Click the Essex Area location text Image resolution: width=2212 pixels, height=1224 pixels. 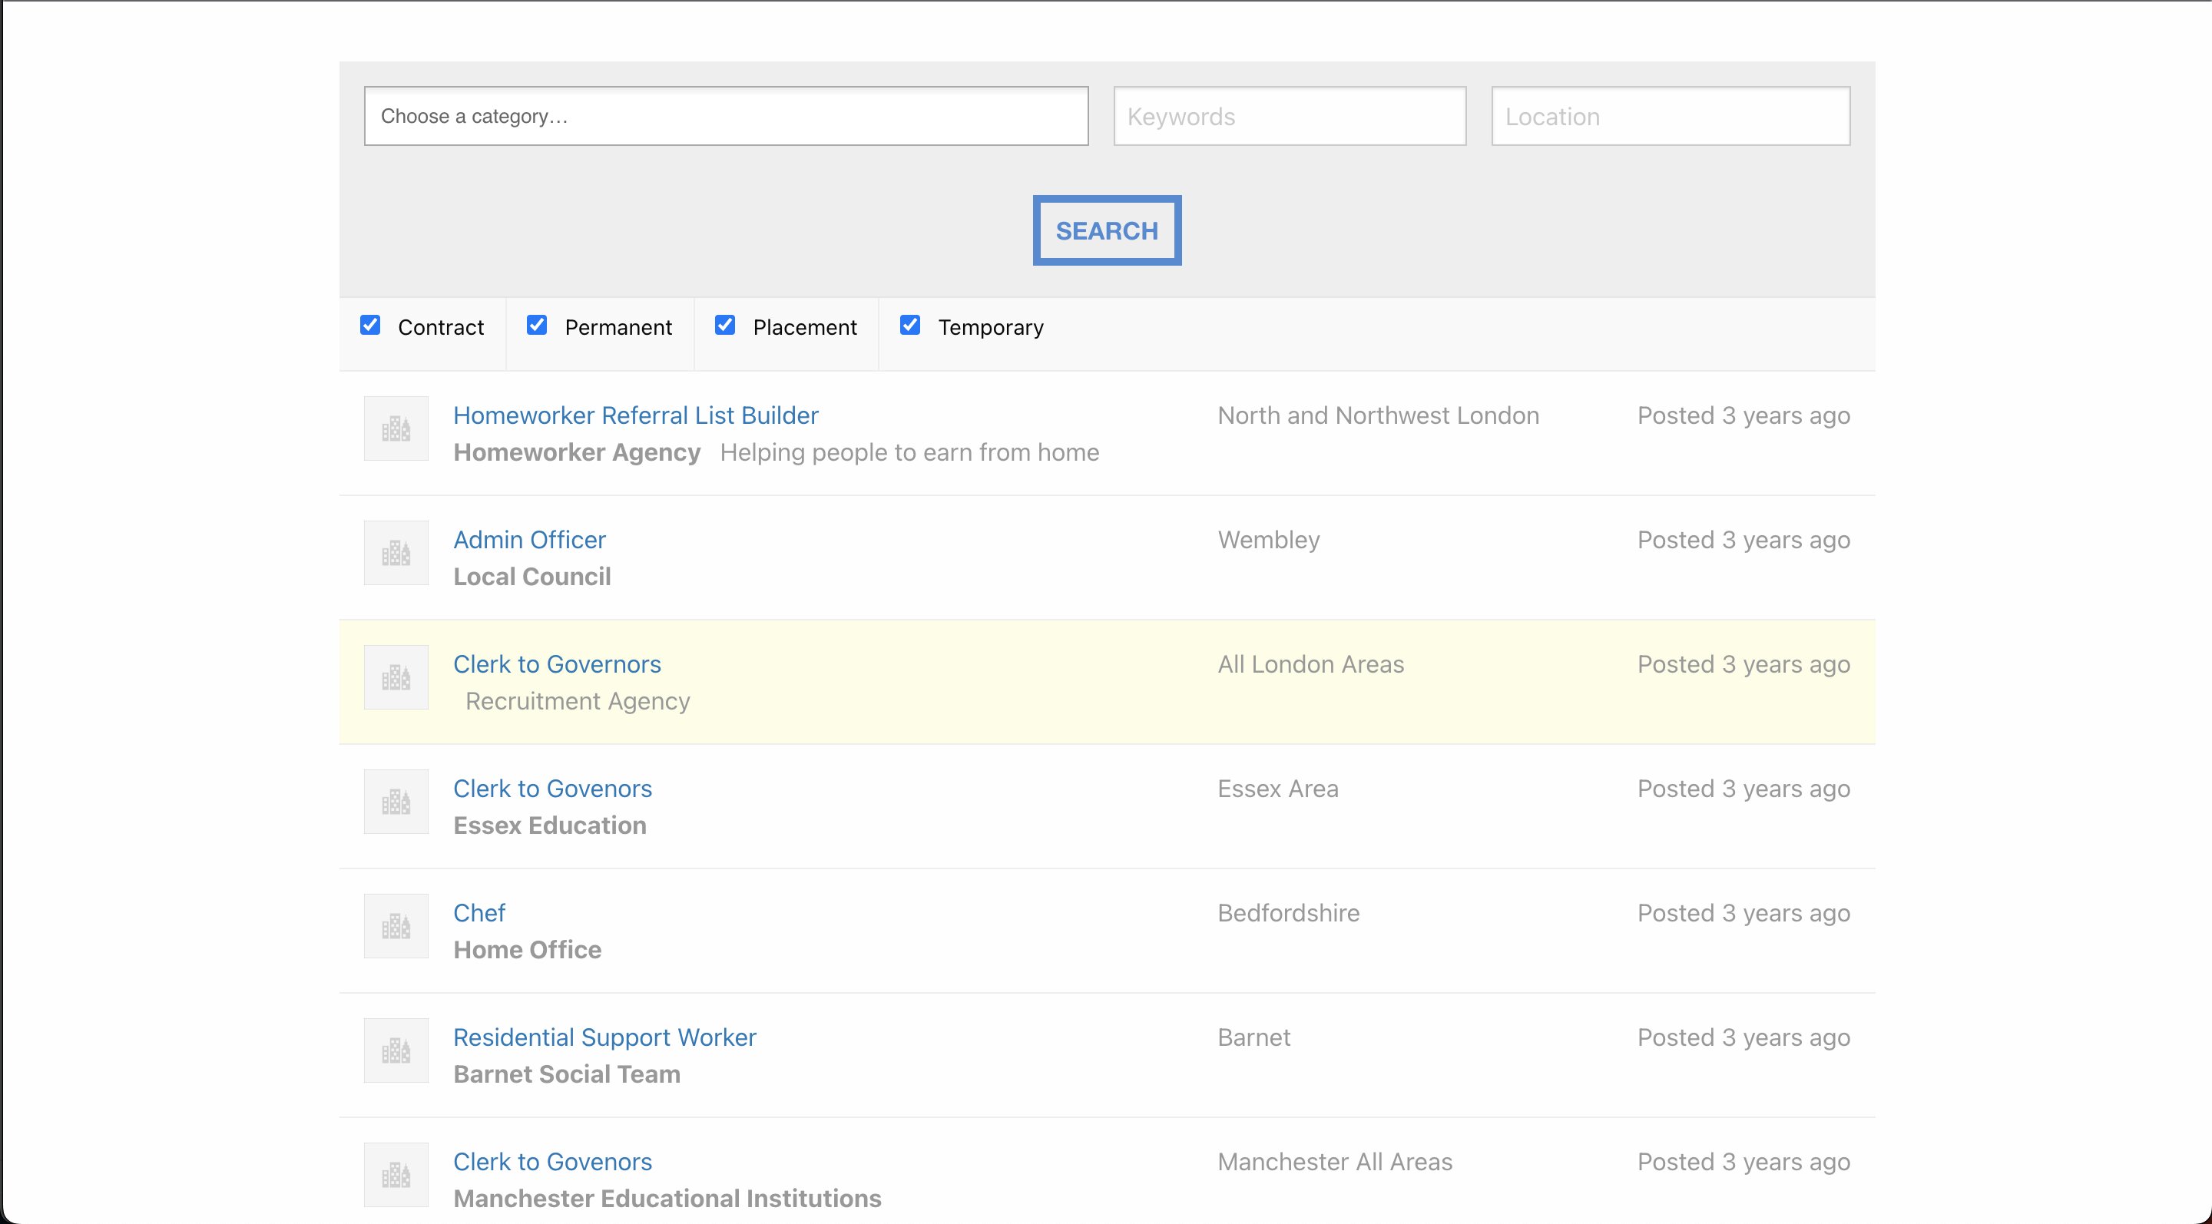(x=1278, y=789)
